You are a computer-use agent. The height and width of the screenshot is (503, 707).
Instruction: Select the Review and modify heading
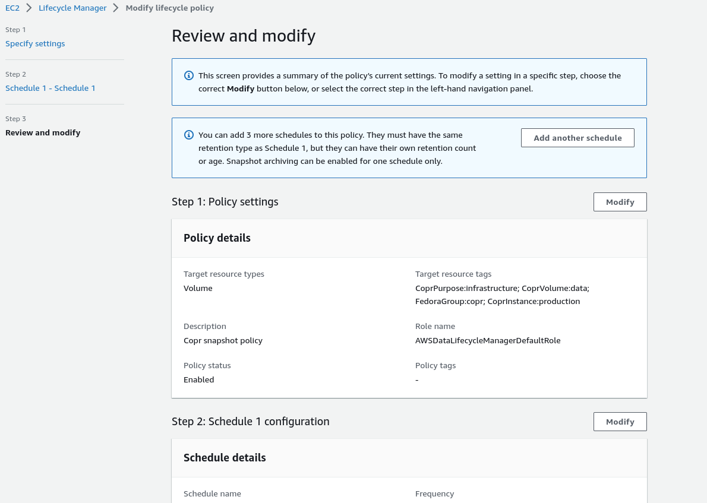[x=244, y=36]
